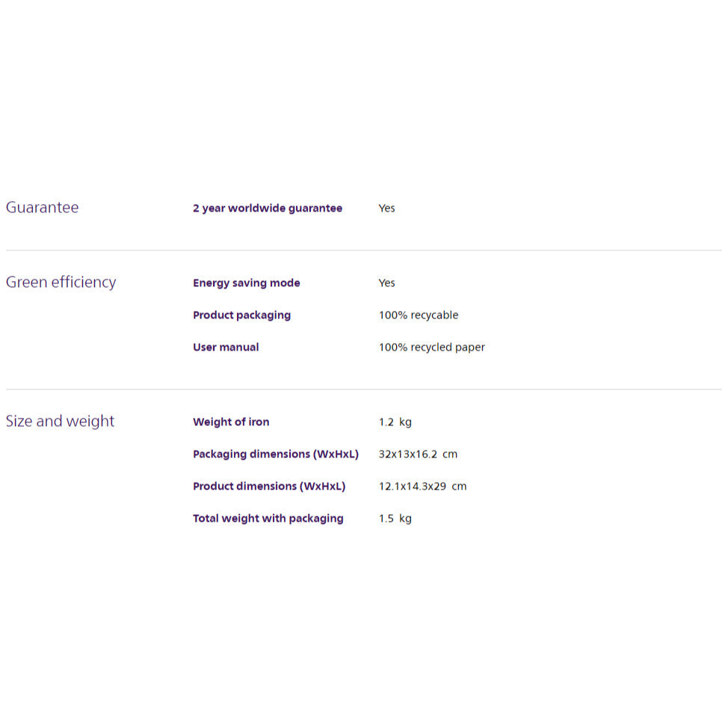Select the '100% recyclable' value

418,315
